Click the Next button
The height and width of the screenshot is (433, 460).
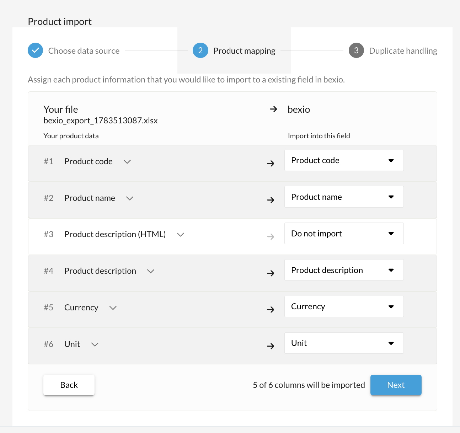(x=396, y=385)
